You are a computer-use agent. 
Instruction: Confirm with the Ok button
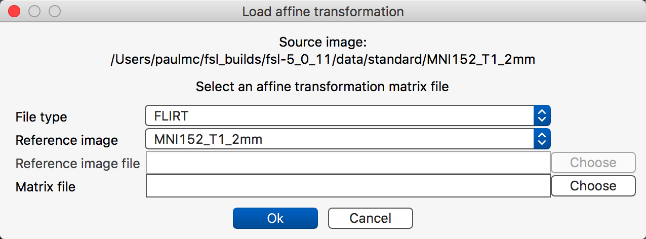[x=275, y=218]
